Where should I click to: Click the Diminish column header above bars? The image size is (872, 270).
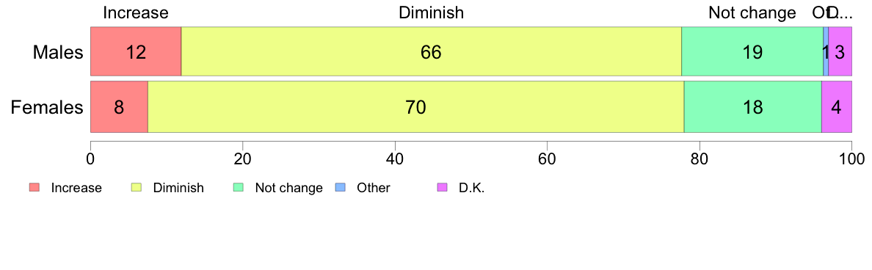click(431, 12)
